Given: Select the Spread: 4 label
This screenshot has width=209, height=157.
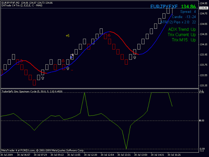Looking at the screenshot, I should point(188,12).
